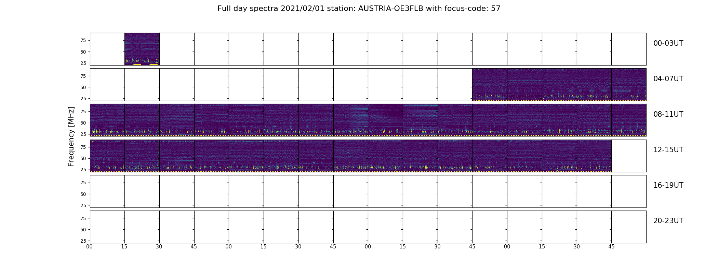
Task: Click the '75' frequency tick of the 20-23UT row
Action: [83, 218]
